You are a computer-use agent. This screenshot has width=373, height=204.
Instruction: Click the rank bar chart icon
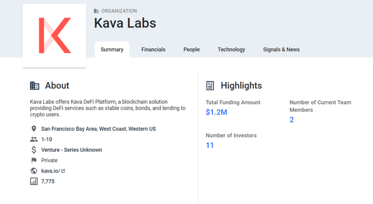pyautogui.click(x=34, y=181)
